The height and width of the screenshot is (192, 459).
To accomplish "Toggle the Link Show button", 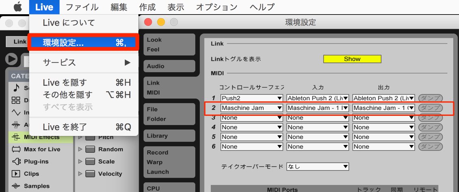I will tap(352, 59).
